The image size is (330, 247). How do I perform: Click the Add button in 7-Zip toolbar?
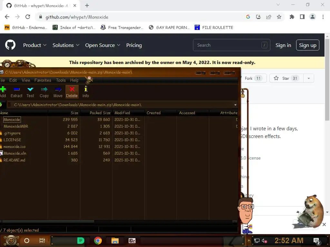pyautogui.click(x=3, y=92)
